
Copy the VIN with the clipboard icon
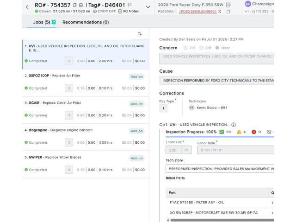click(x=228, y=12)
